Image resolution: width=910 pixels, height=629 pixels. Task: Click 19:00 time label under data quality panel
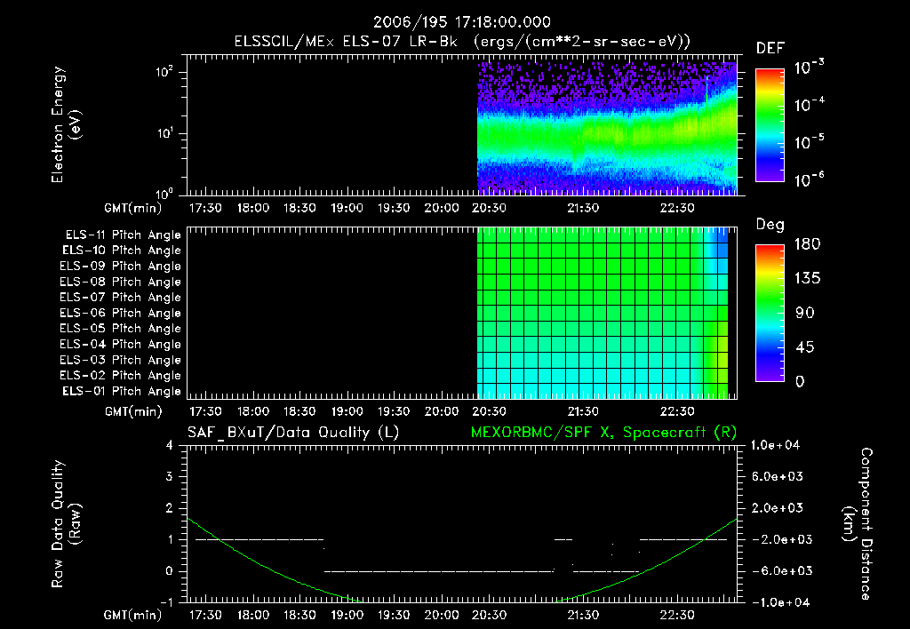[347, 615]
